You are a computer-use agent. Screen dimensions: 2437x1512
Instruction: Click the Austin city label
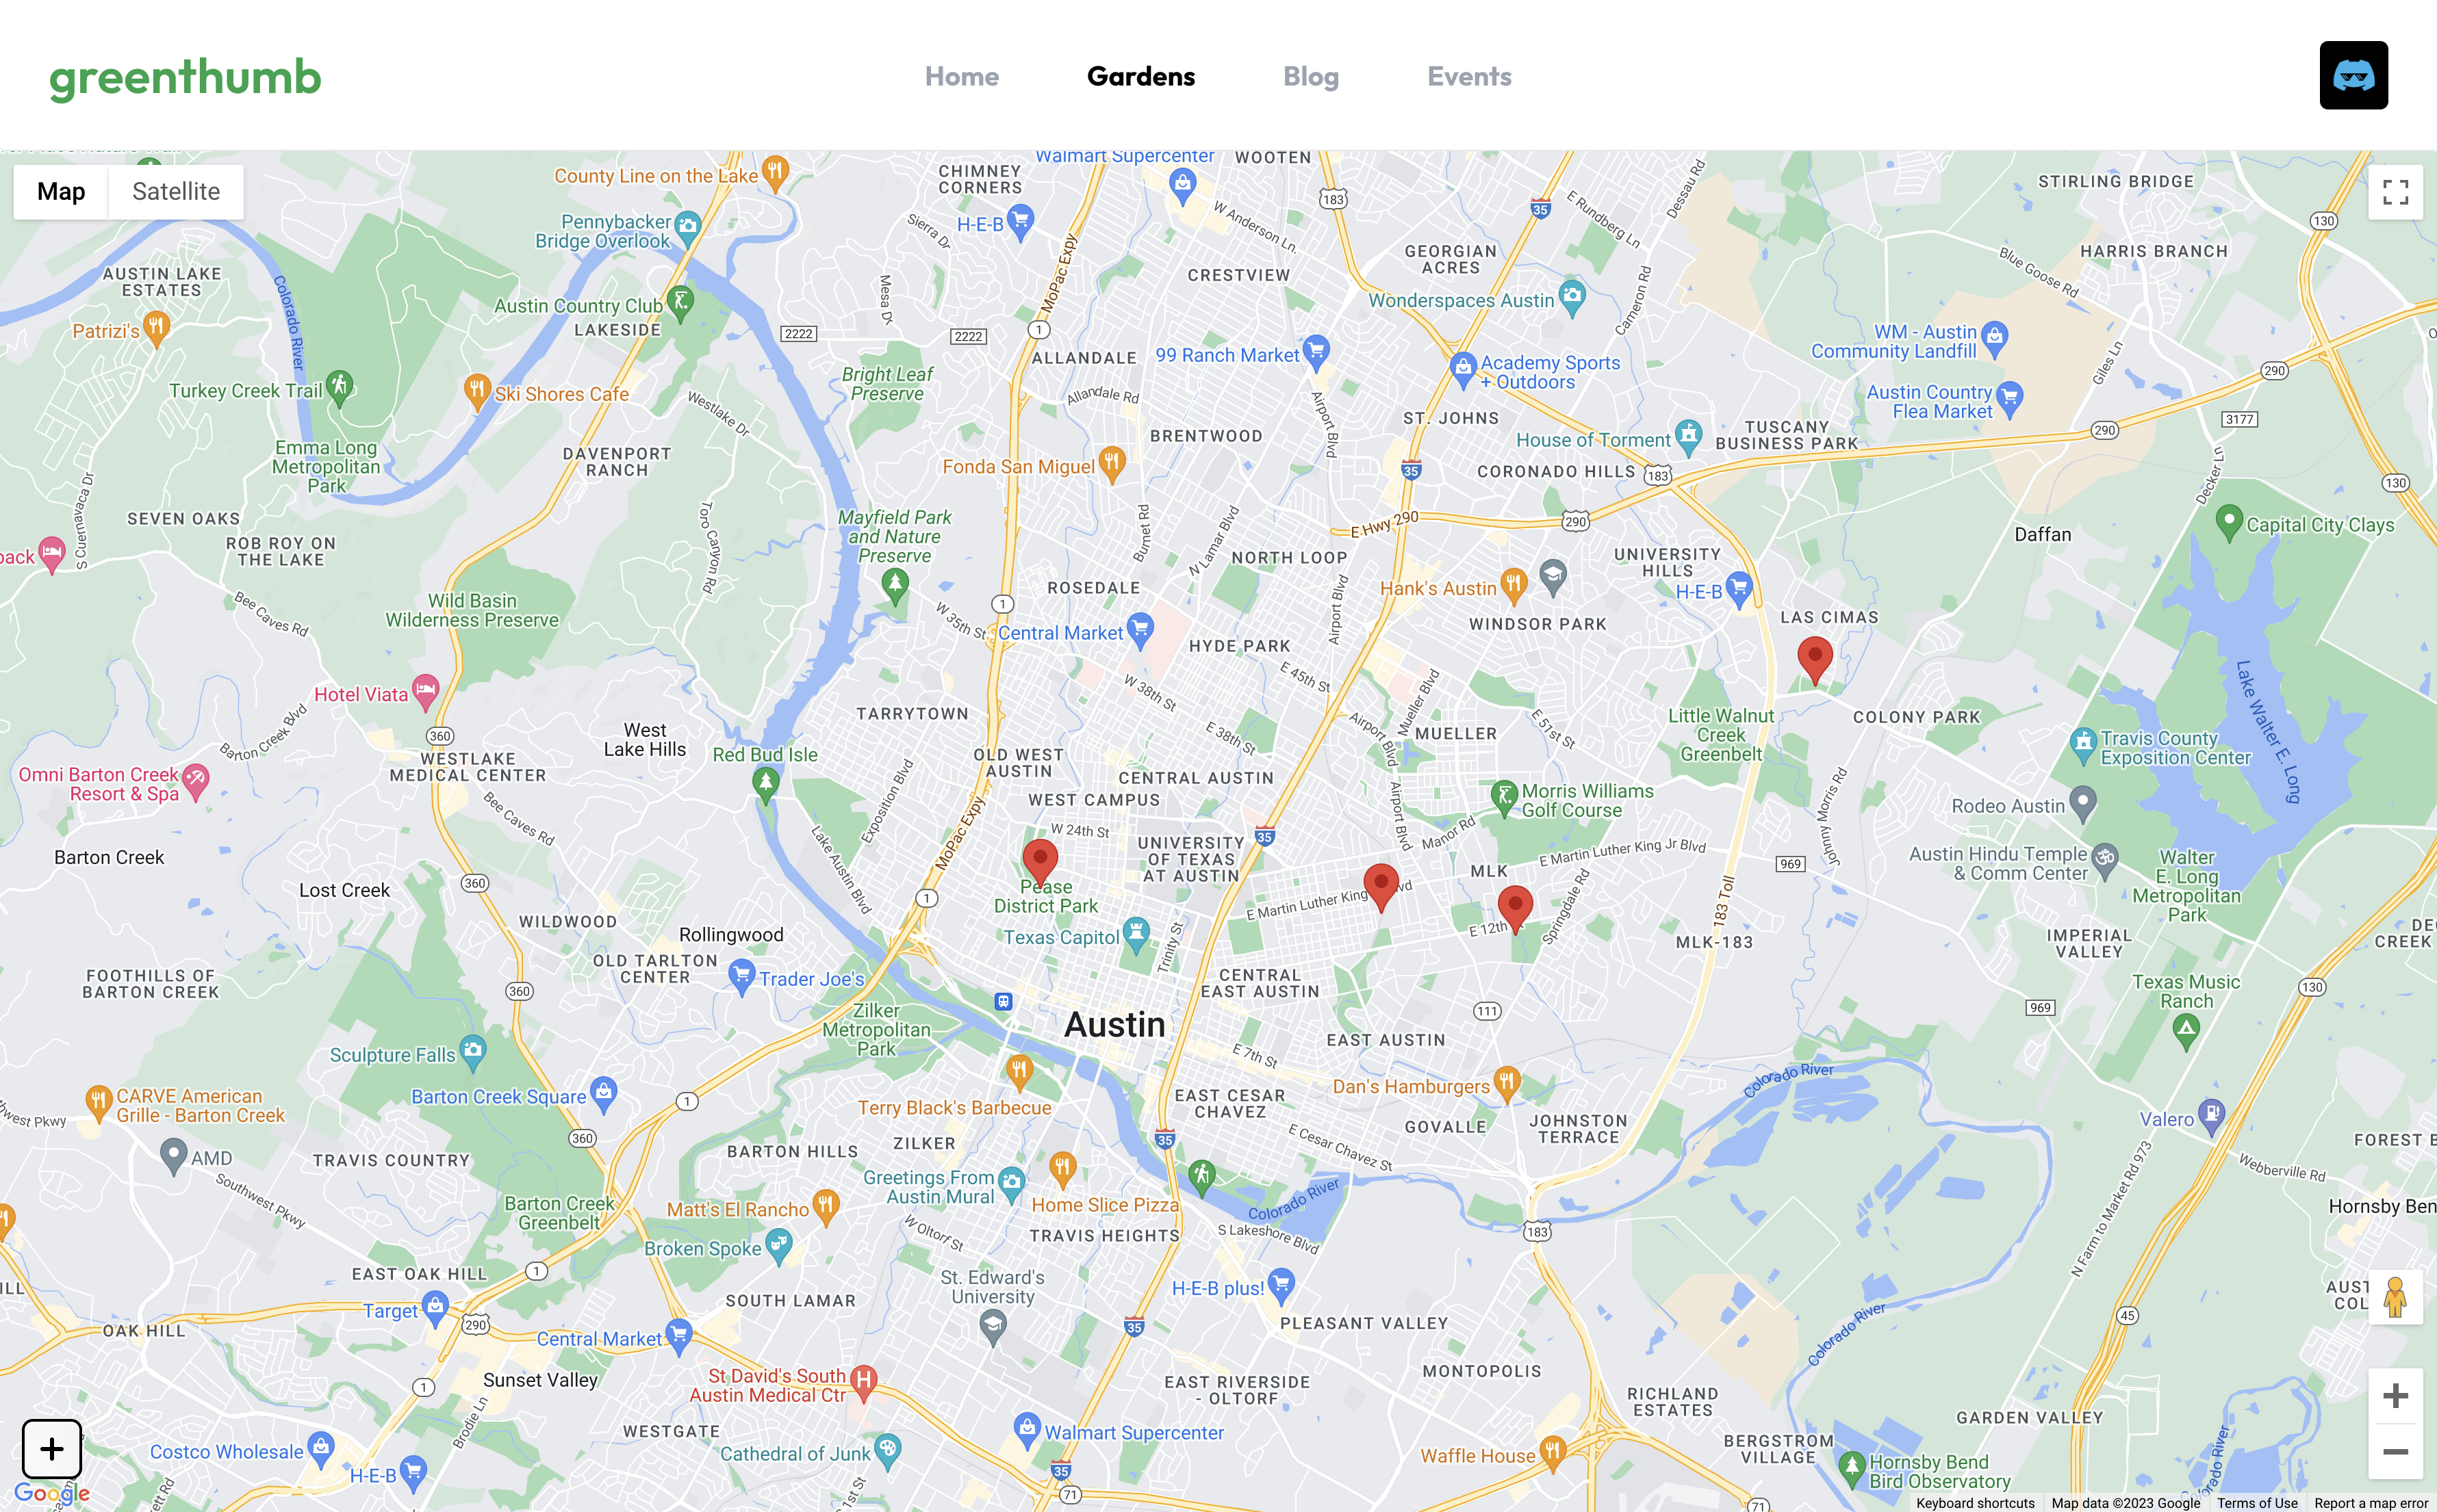point(1114,1024)
